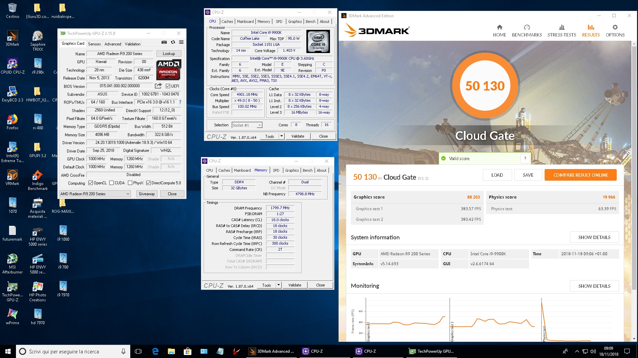638x358 pixels.
Task: Switch to GPU-Z Validation tab
Action: point(133,44)
